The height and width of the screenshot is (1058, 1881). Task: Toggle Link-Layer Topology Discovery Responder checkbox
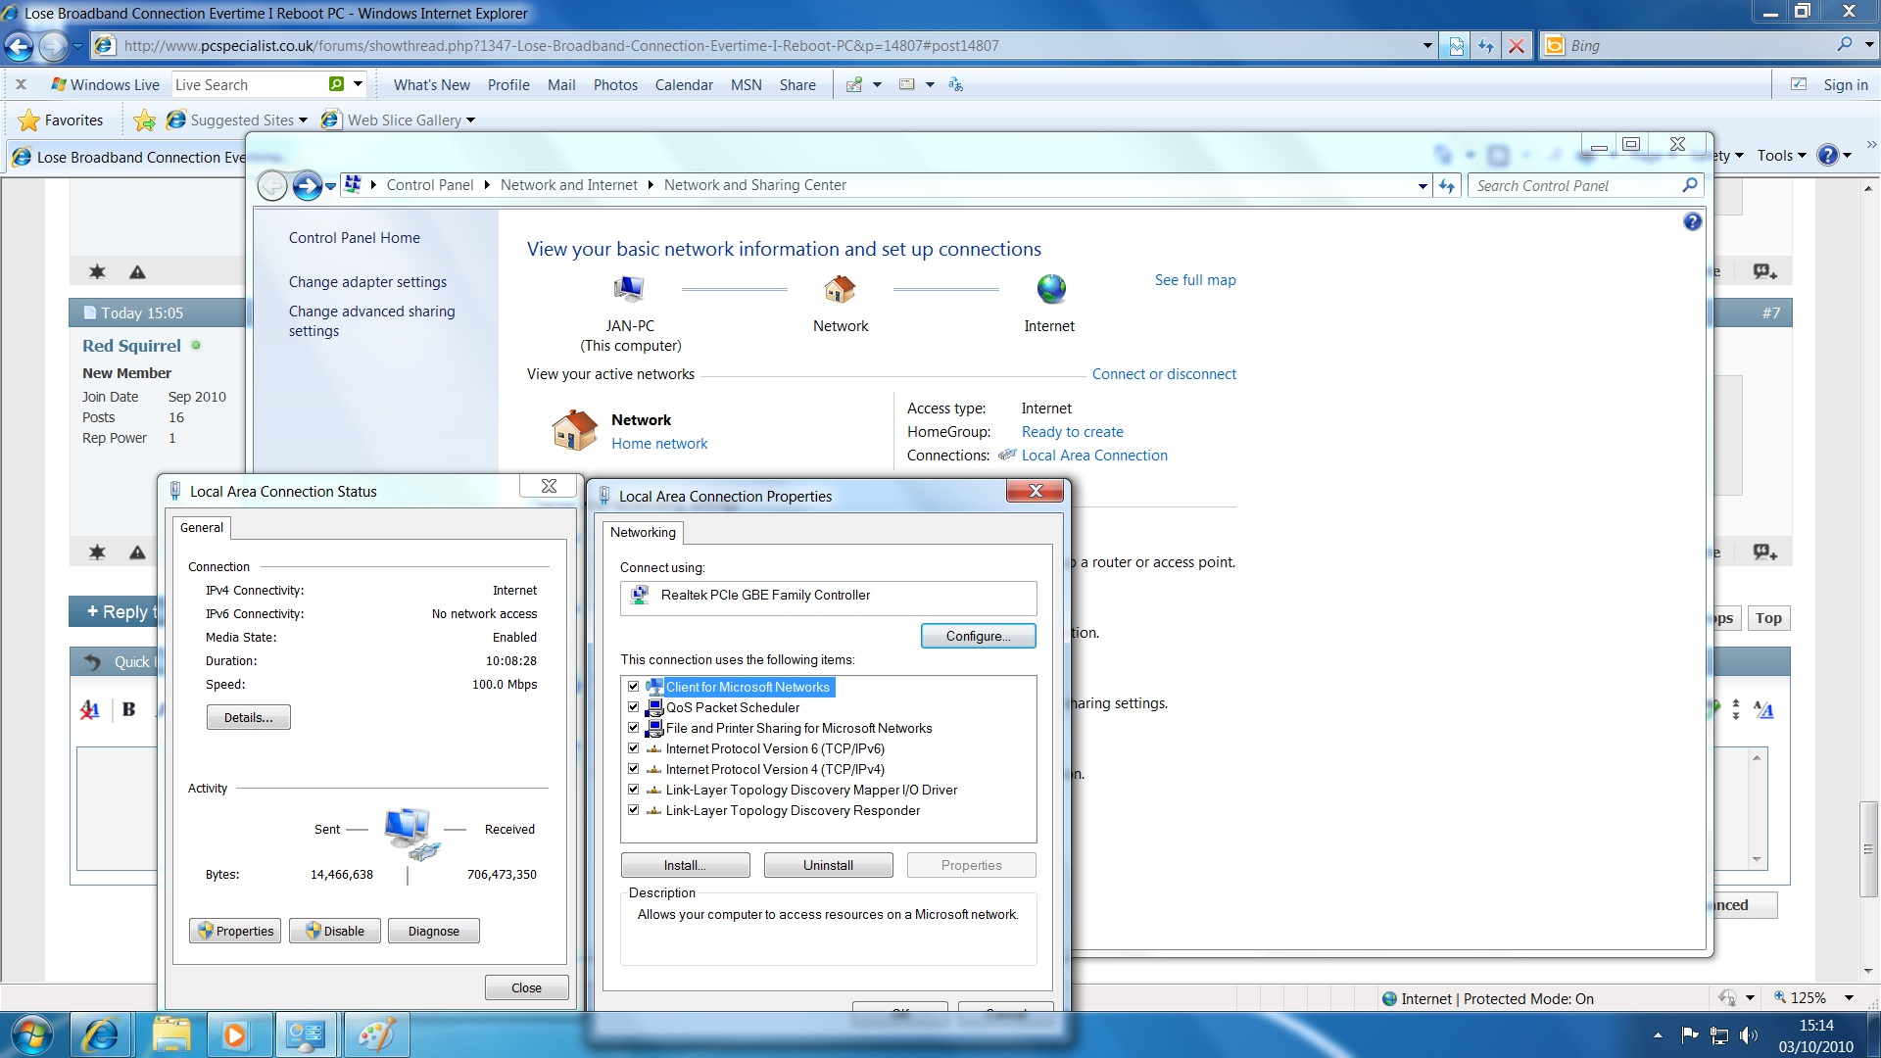pyautogui.click(x=634, y=810)
